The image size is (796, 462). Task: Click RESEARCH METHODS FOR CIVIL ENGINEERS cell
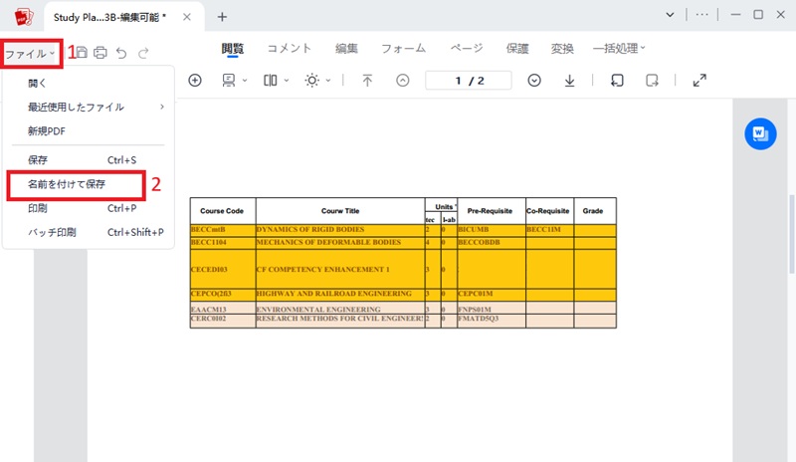coord(340,319)
